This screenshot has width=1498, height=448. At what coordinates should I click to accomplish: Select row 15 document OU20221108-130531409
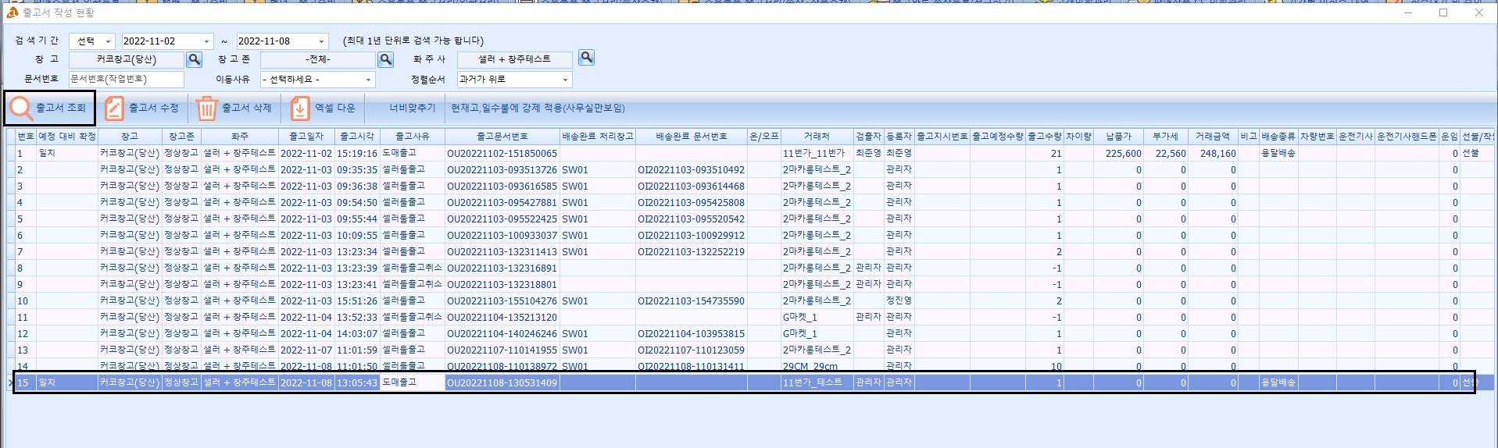[502, 382]
